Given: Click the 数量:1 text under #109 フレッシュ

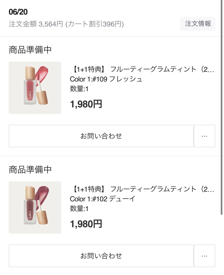Looking at the screenshot, I should click(x=79, y=89).
